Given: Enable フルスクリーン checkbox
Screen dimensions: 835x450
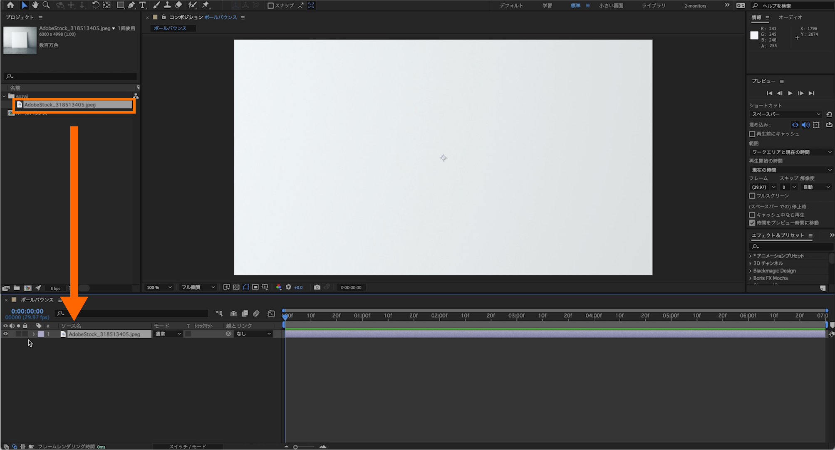Looking at the screenshot, I should pyautogui.click(x=752, y=196).
